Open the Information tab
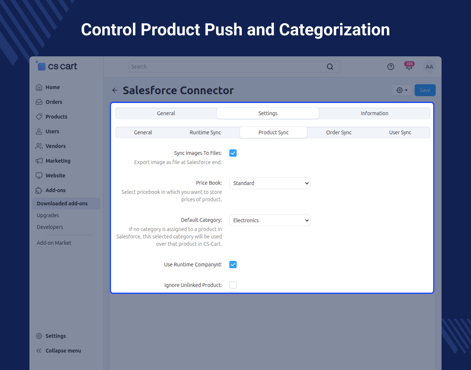Image resolution: width=471 pixels, height=370 pixels. coord(374,113)
